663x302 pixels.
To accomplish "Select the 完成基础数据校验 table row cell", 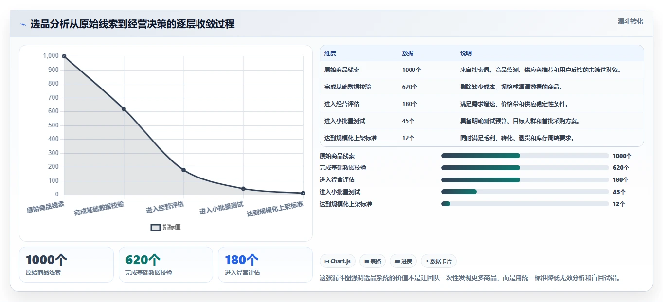I will (x=348, y=87).
